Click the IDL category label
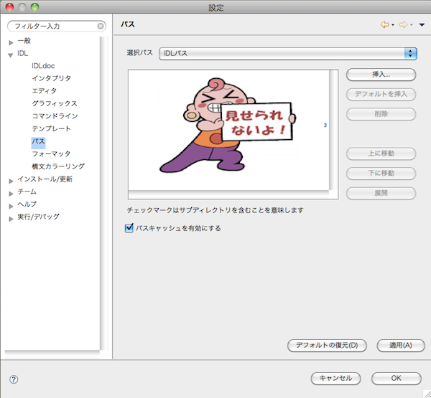This screenshot has height=398, width=431. [x=22, y=54]
